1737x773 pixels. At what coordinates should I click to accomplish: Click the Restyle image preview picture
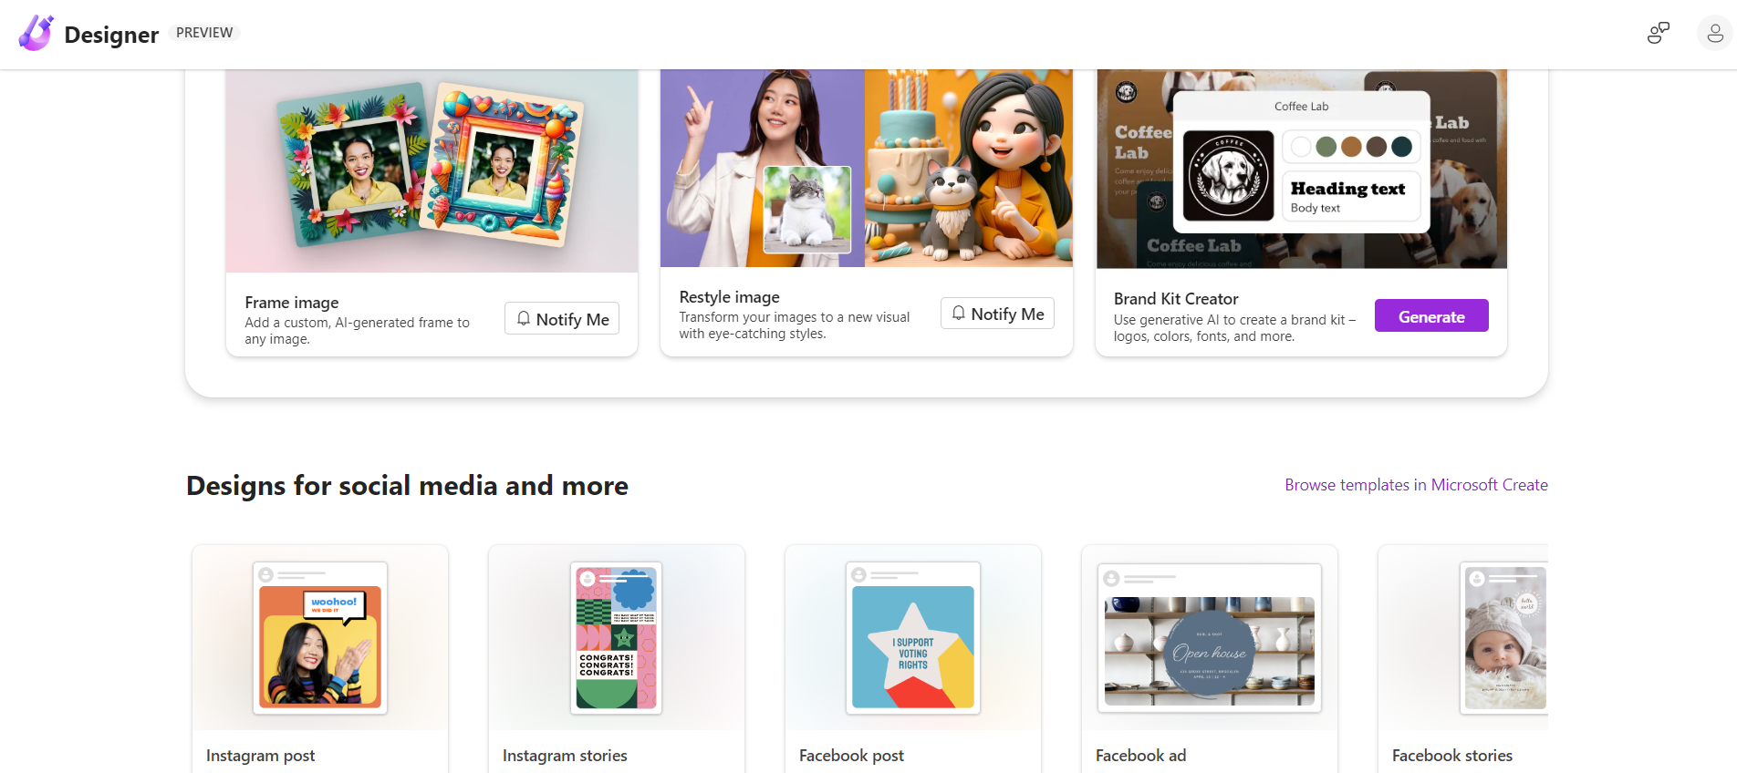[x=867, y=168]
